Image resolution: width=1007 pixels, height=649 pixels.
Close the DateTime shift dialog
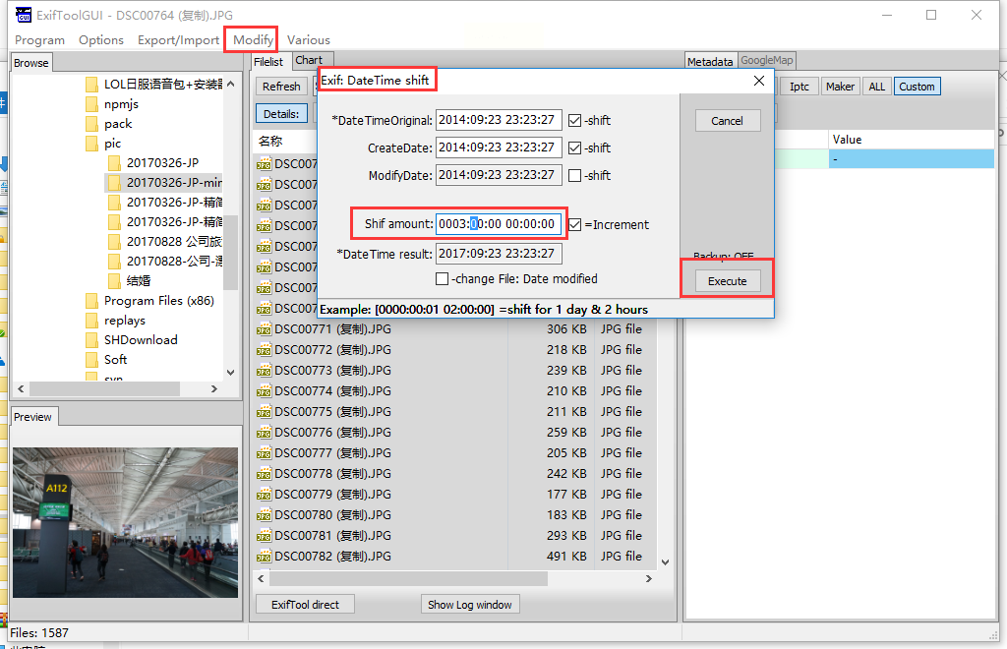click(759, 81)
